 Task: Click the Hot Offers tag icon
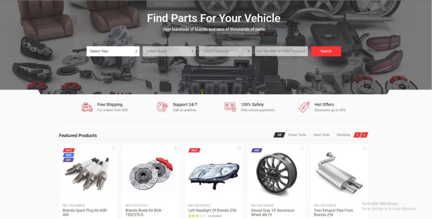(x=304, y=107)
